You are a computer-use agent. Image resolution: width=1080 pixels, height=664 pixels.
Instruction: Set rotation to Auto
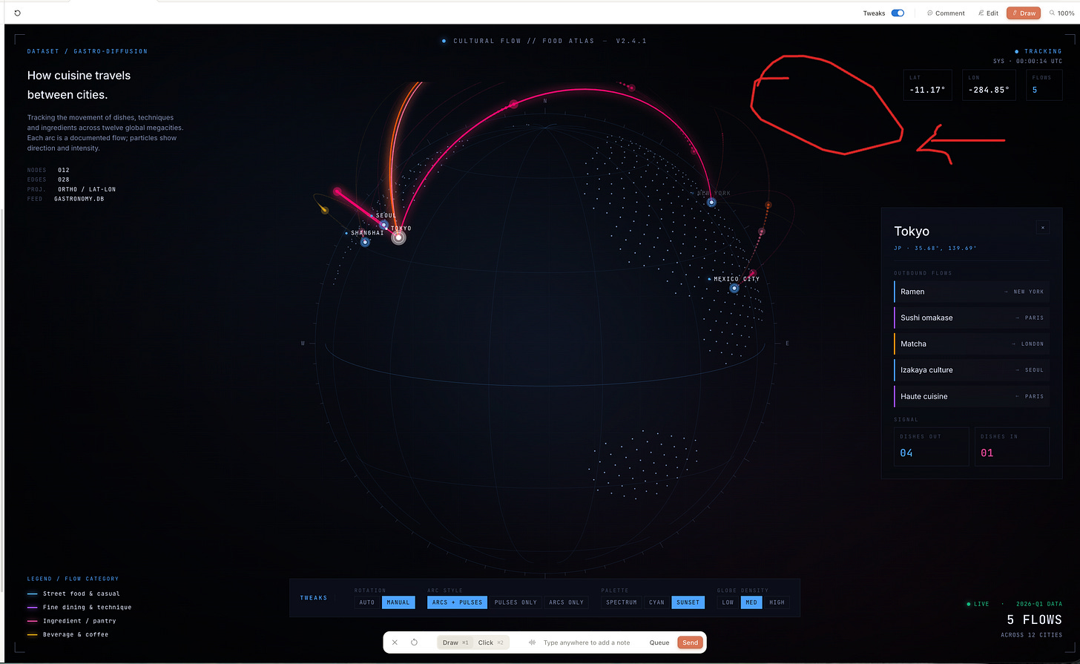point(367,602)
